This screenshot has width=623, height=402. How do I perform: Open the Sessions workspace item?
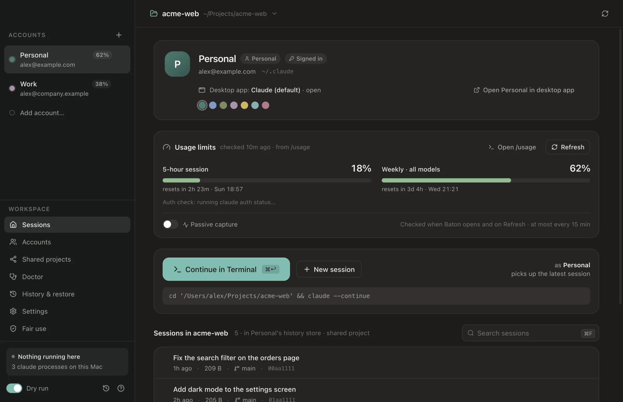pyautogui.click(x=67, y=225)
